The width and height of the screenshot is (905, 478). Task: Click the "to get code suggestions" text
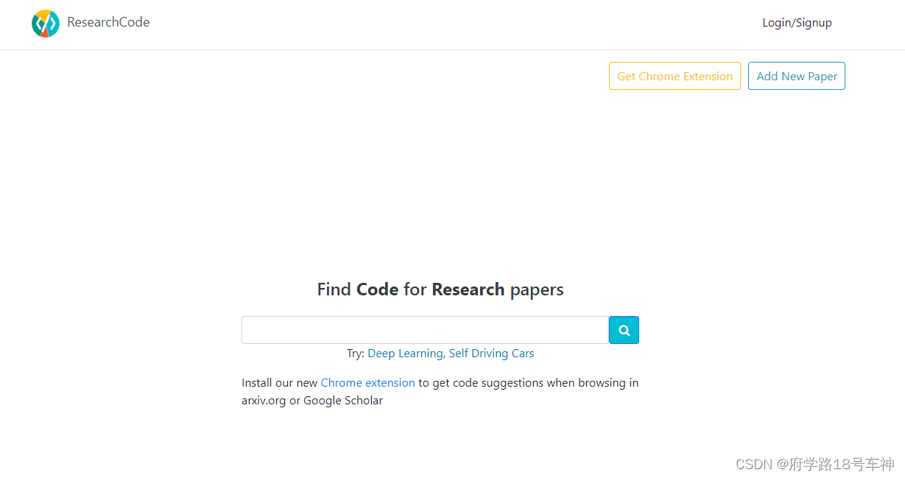tap(481, 383)
